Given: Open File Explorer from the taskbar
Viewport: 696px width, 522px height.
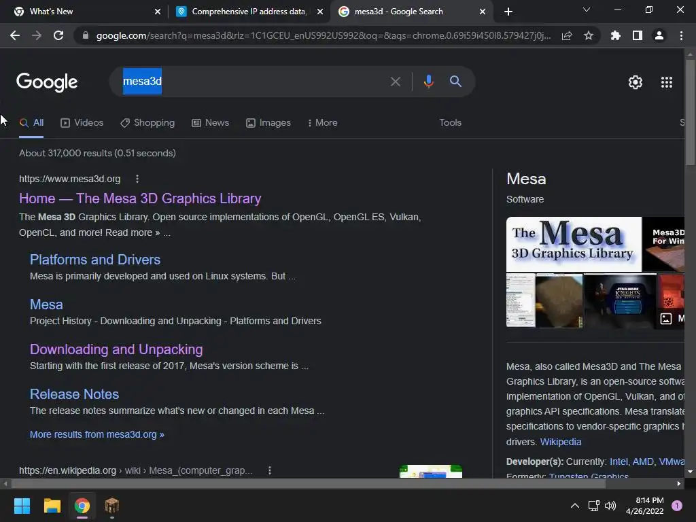Looking at the screenshot, I should click(52, 506).
